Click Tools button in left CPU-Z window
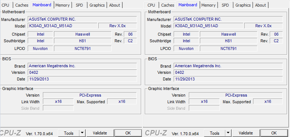This screenshot has height=137, width=290. click(x=69, y=133)
